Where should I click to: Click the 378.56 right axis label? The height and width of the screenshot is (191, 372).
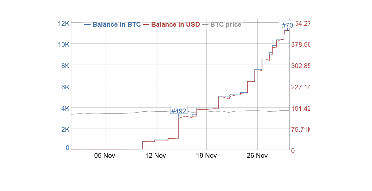(x=301, y=45)
